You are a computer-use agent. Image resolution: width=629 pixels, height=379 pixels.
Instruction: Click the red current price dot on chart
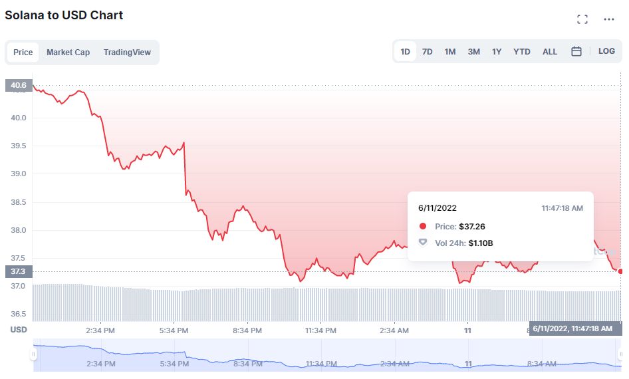[620, 271]
